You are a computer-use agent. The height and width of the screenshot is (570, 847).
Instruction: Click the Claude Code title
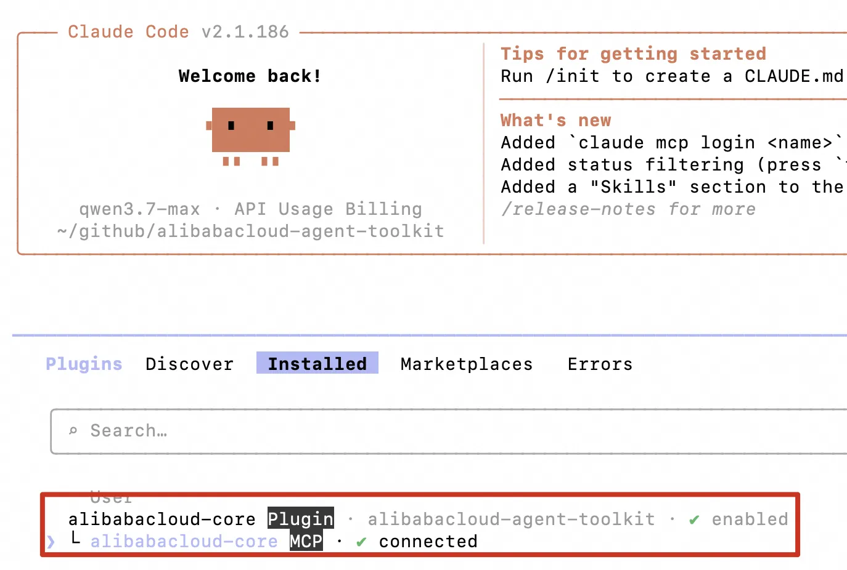coord(129,32)
